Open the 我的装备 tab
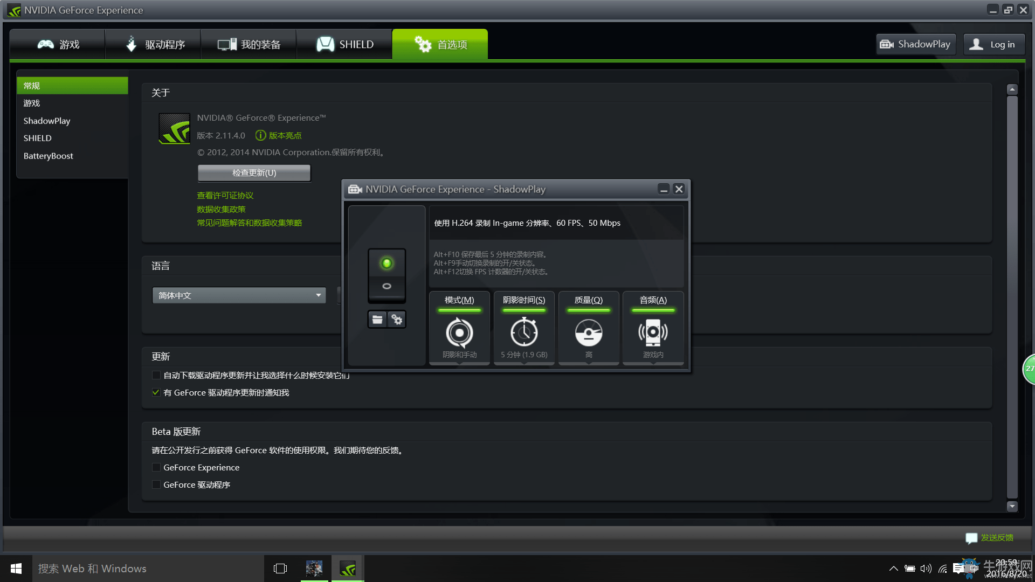This screenshot has width=1035, height=582. click(249, 44)
